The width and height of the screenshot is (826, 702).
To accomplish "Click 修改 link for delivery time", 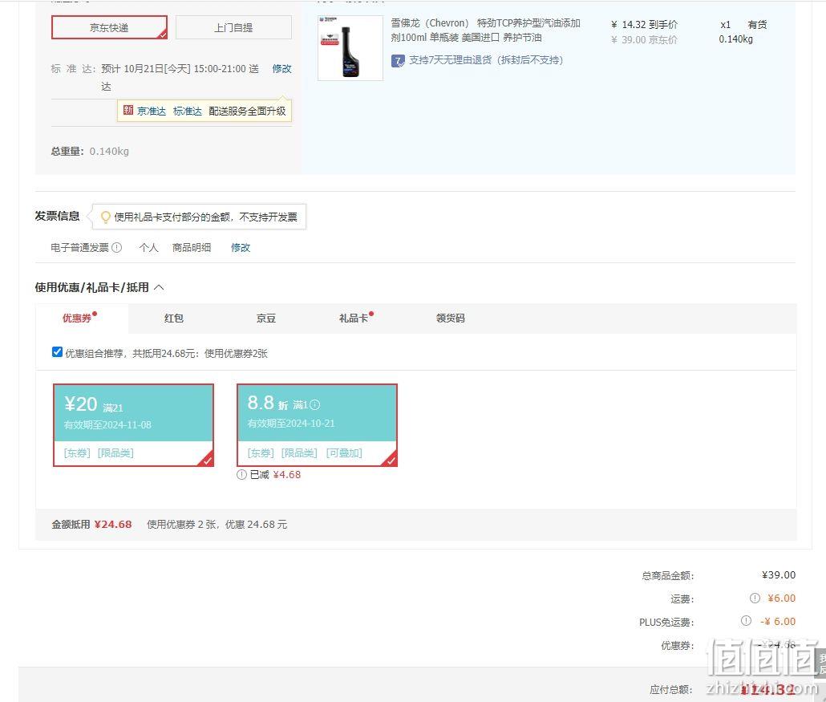I will click(281, 68).
